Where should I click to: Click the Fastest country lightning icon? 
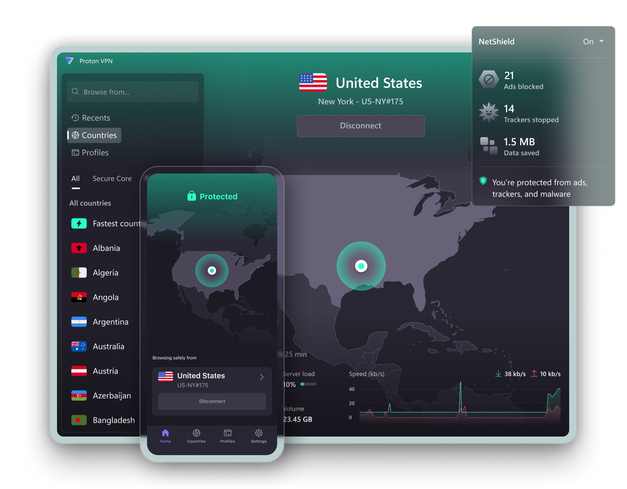[x=79, y=223]
